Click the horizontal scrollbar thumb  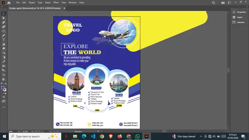point(164,131)
